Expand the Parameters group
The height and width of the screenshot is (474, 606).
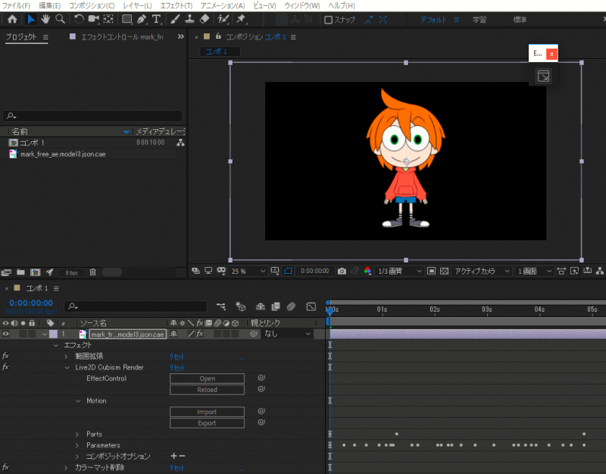pos(77,445)
